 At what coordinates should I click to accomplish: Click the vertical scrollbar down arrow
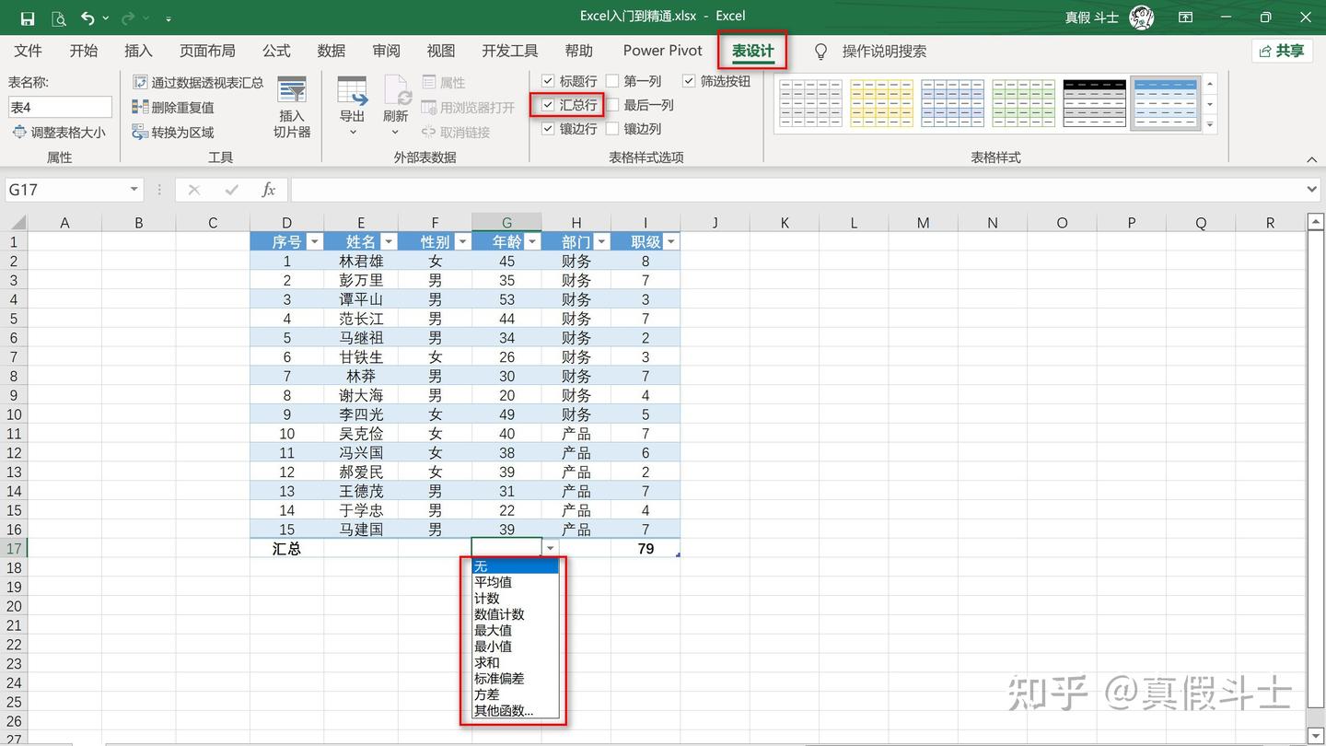click(1314, 736)
